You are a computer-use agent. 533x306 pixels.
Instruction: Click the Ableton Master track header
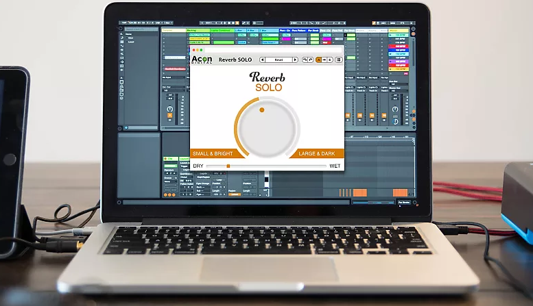pyautogui.click(x=399, y=31)
